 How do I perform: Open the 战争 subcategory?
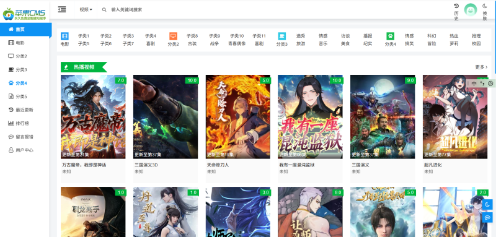click(x=215, y=44)
